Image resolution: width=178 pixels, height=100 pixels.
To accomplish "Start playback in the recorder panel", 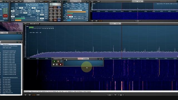I will (55, 61).
